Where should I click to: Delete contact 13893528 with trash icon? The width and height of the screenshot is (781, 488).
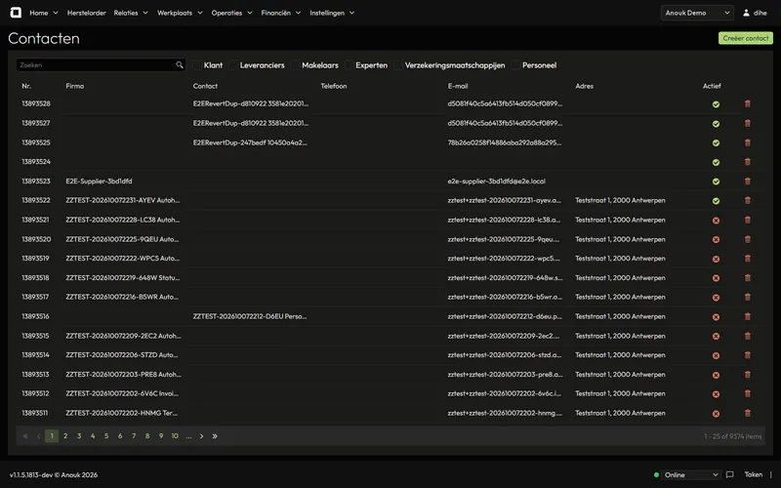click(x=747, y=103)
